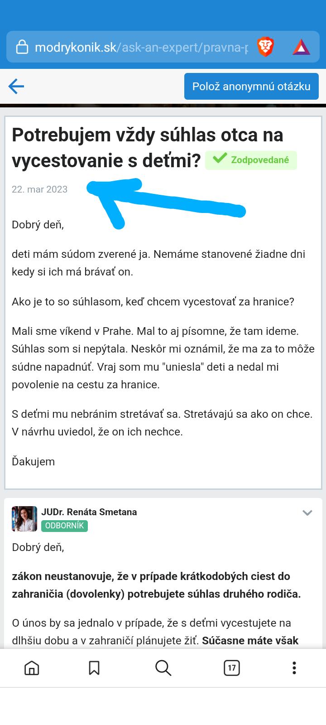Go back using the blue arrow
Viewport: 326px width, 725px height.
click(16, 86)
